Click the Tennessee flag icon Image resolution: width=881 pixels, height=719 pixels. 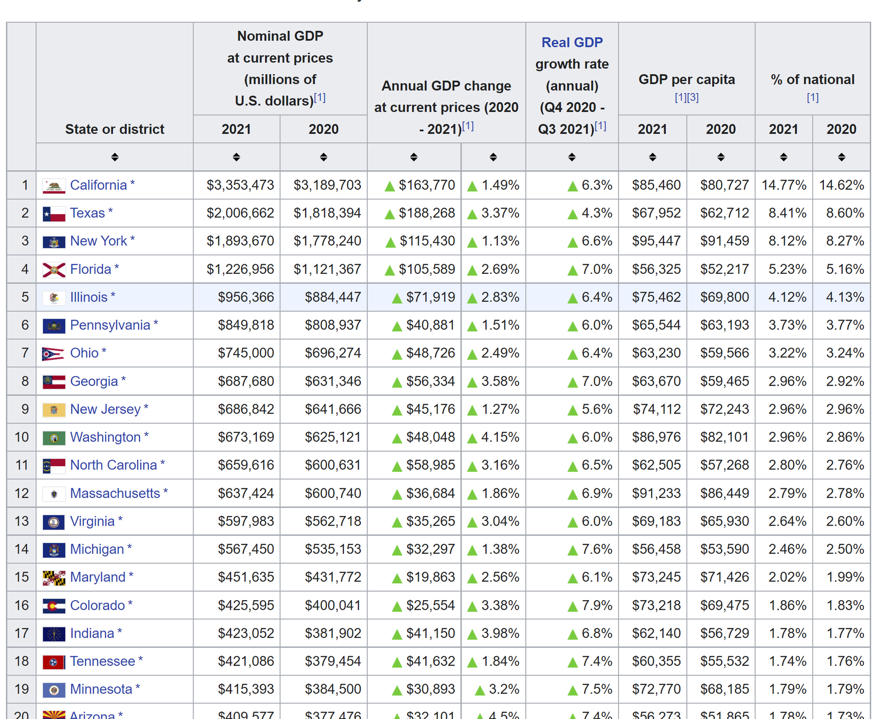pyautogui.click(x=54, y=662)
